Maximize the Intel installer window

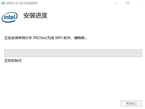pos(128,3)
